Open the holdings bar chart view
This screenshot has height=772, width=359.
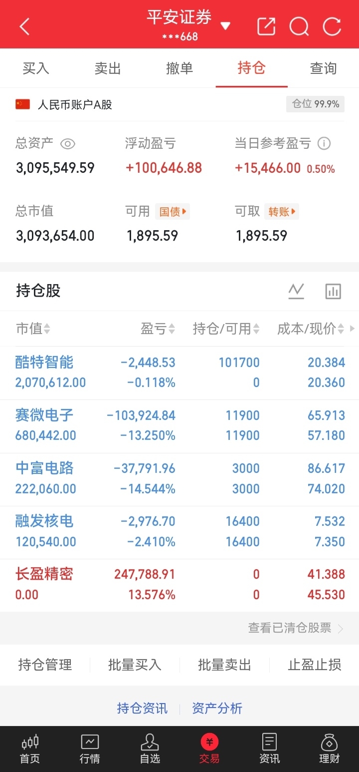333,291
